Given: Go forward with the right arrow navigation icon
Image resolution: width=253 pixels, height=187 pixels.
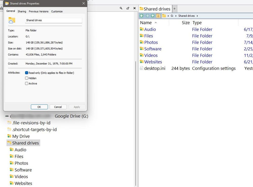Looking at the screenshot, I should click(147, 16).
